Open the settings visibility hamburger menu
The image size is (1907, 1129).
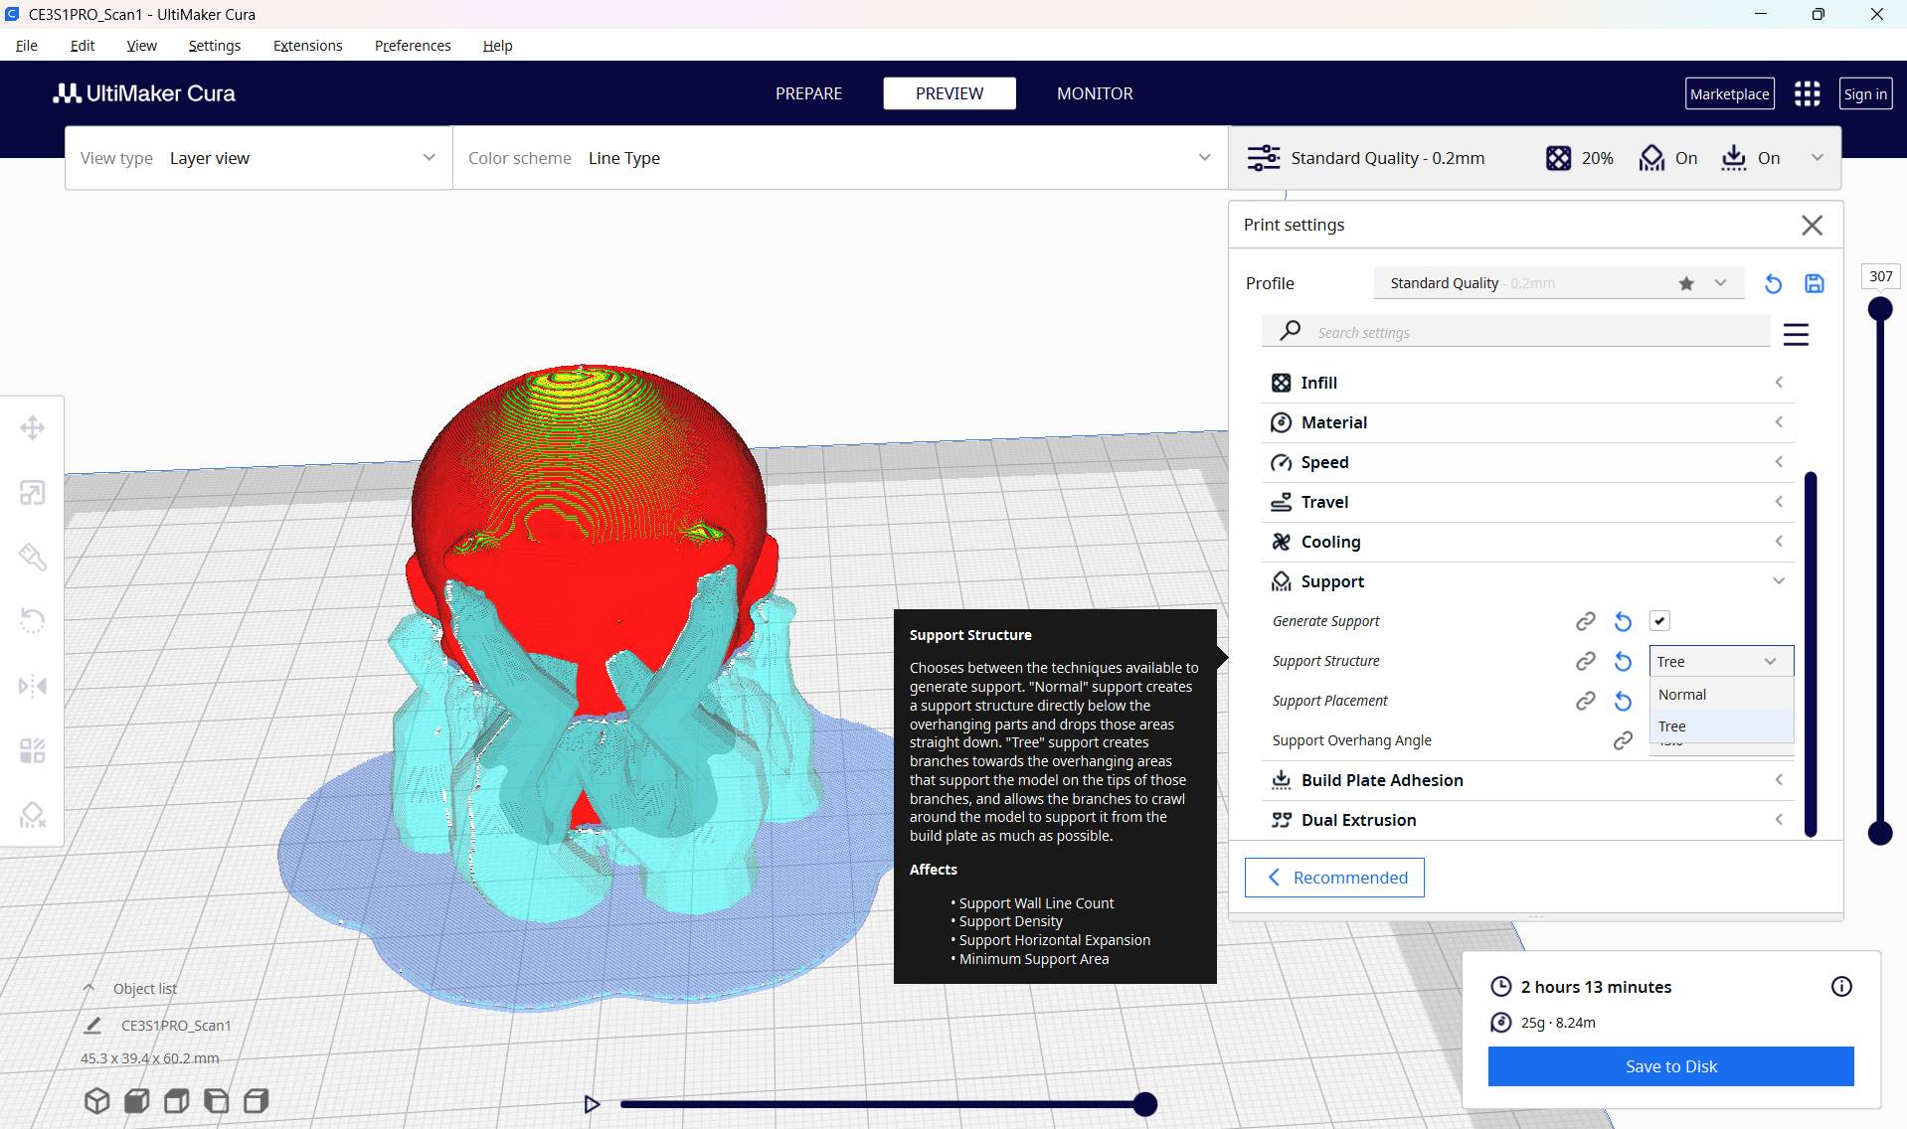(x=1796, y=334)
